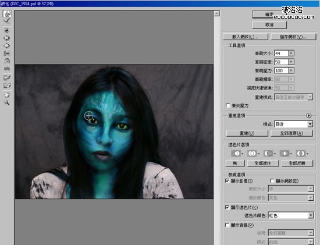
Task: Open the 筆刷密度 brush density arrow
Action: [291, 62]
